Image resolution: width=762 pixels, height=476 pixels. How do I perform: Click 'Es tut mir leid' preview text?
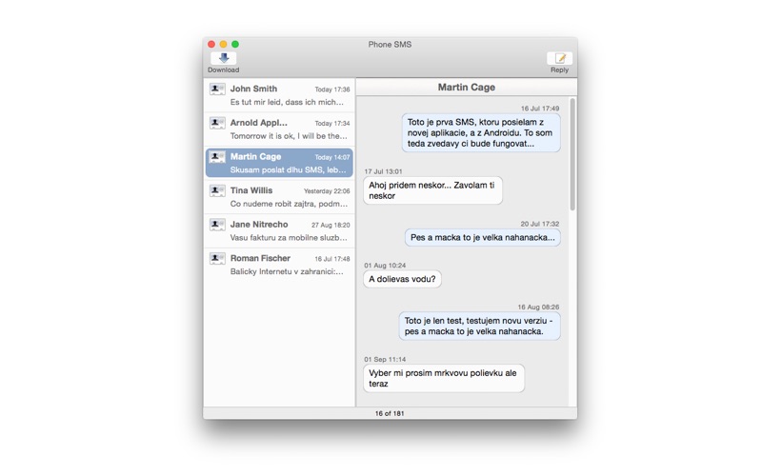pos(287,102)
